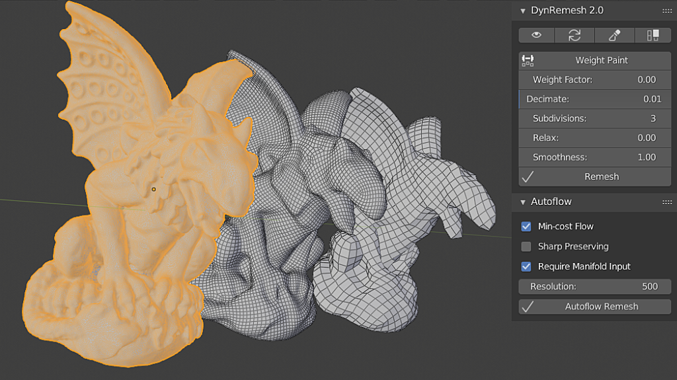
Task: Click the Decimate value field
Action: [x=594, y=99]
